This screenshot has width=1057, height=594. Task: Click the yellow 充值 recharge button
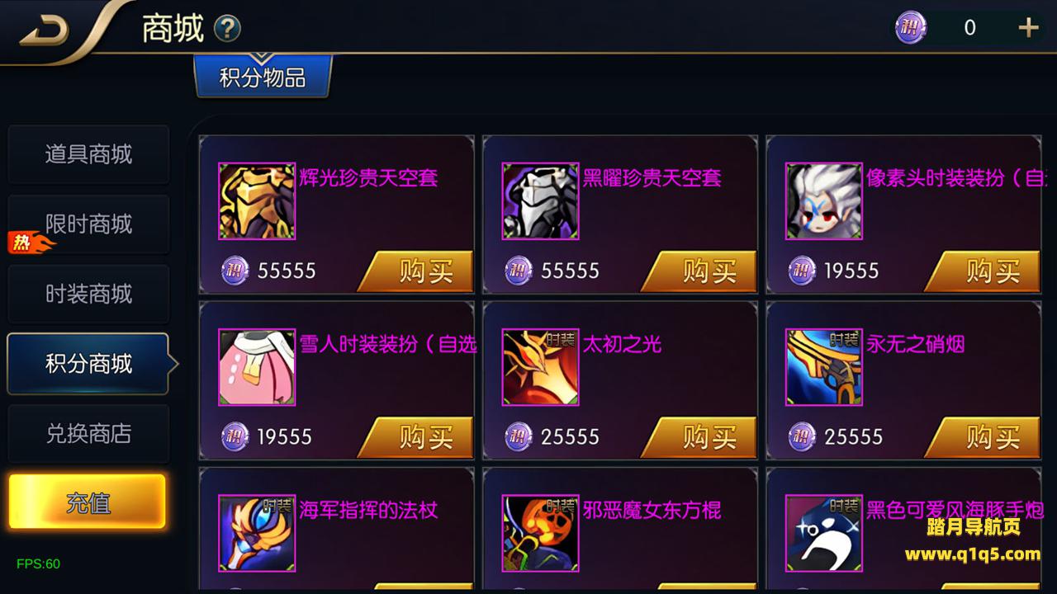(x=88, y=502)
